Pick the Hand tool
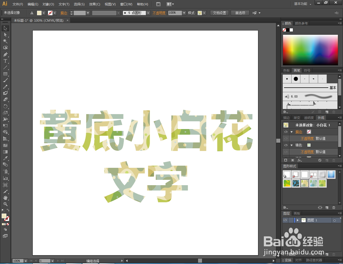The width and height of the screenshot is (343, 264). click(5, 198)
